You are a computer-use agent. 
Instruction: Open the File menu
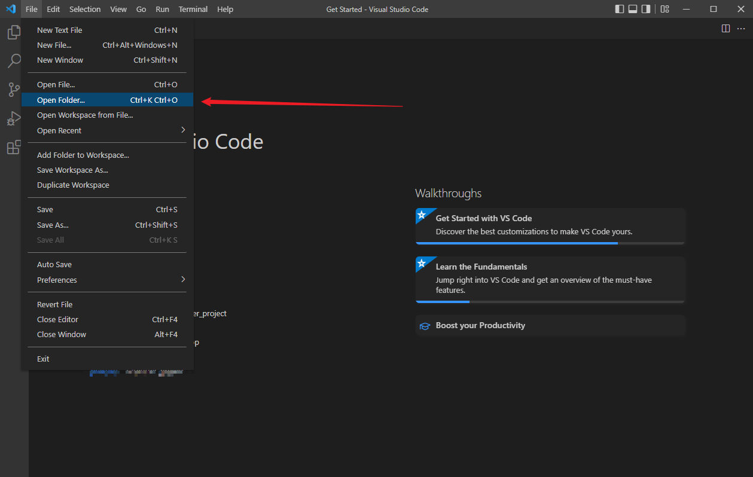coord(32,9)
